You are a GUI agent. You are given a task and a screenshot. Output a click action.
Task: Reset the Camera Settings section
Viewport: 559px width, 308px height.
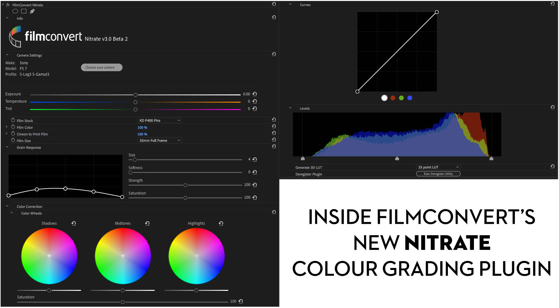pos(274,54)
